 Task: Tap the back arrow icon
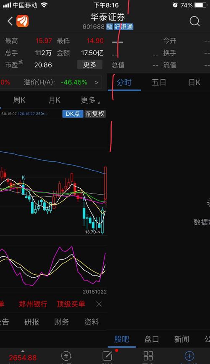[x=10, y=21]
